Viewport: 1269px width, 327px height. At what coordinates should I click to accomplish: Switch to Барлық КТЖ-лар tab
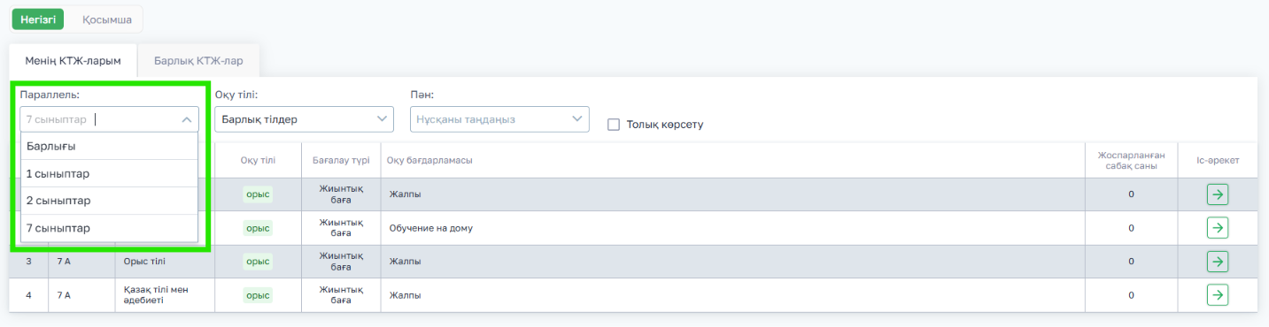point(198,61)
